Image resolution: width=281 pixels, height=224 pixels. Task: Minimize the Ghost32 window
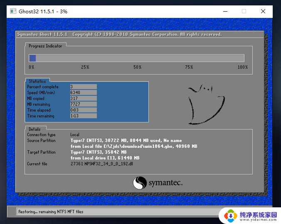[225, 11]
